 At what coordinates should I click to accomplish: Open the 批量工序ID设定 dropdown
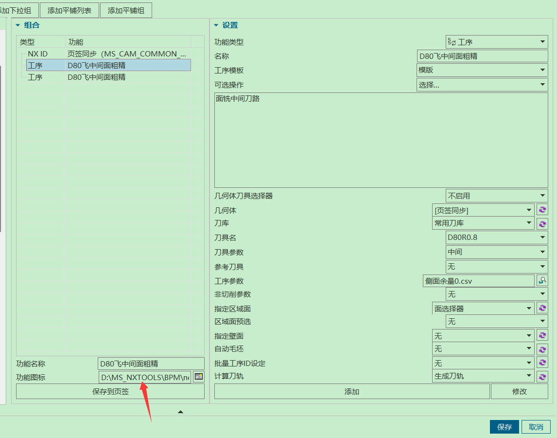[483, 363]
